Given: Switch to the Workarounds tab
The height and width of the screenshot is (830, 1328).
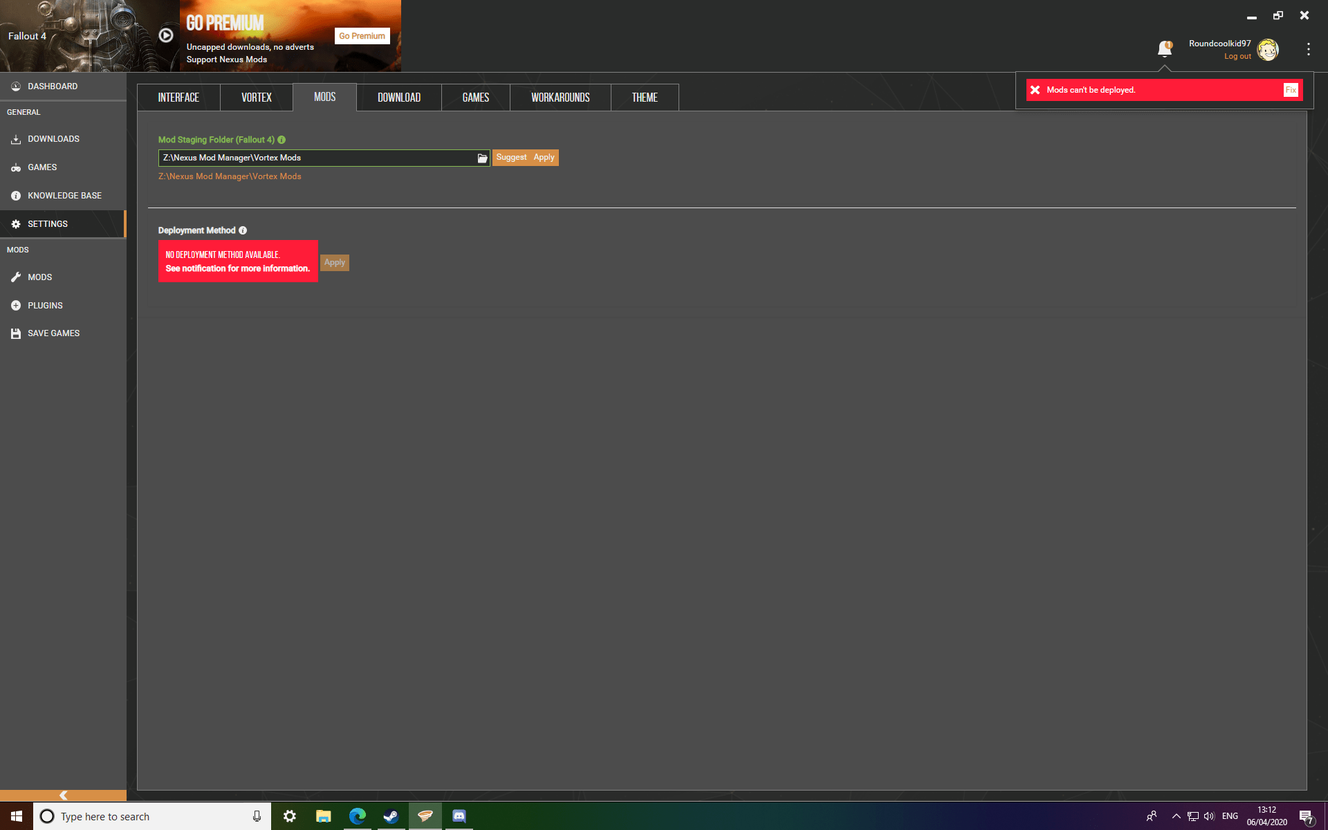Looking at the screenshot, I should tap(560, 98).
